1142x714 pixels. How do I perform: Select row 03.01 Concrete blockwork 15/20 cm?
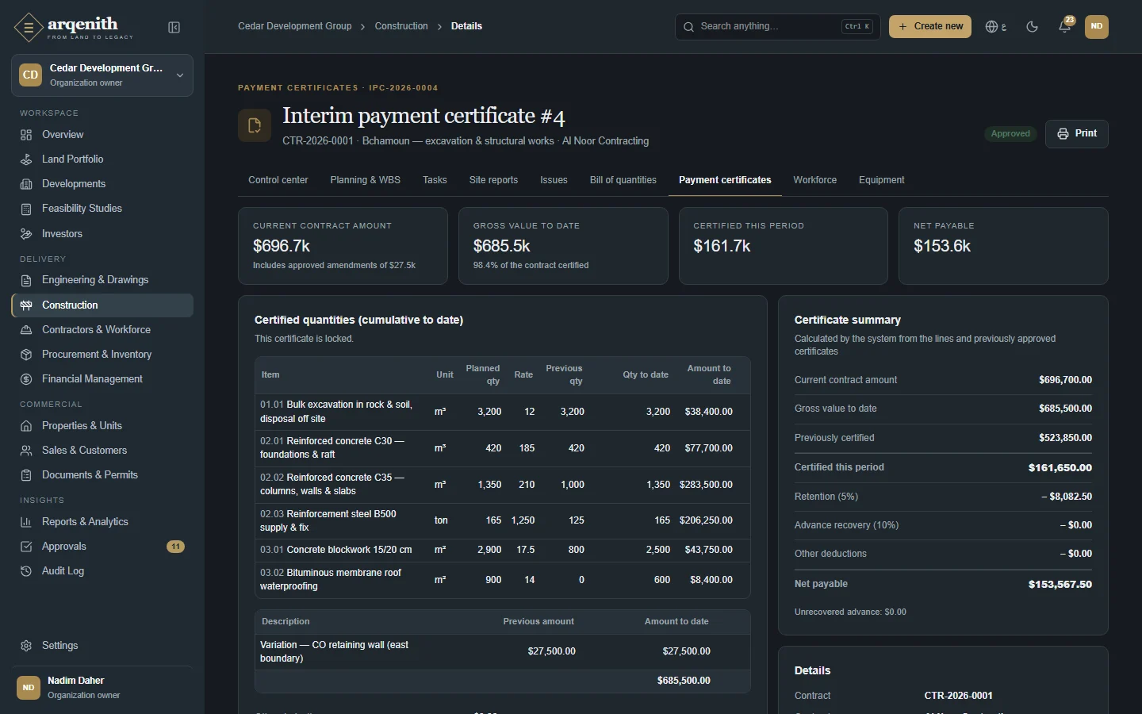click(502, 550)
